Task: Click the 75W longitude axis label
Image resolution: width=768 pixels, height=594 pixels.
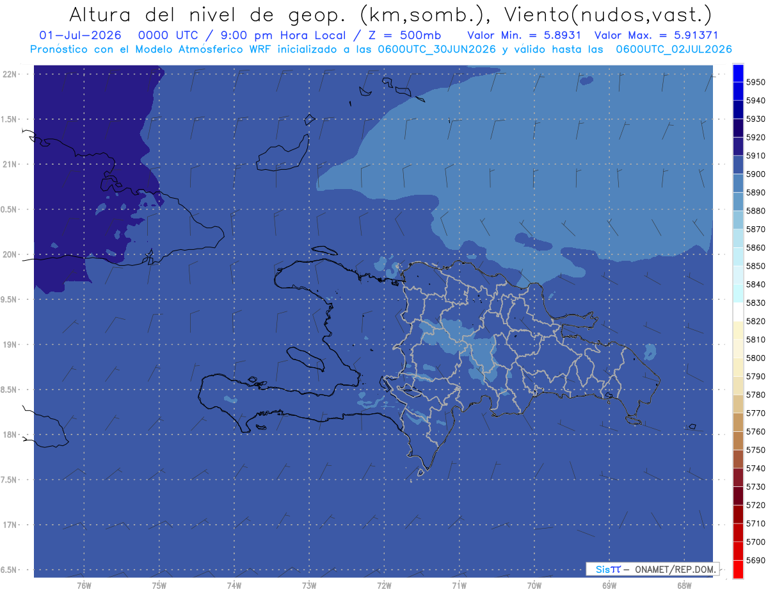Action: click(x=159, y=586)
